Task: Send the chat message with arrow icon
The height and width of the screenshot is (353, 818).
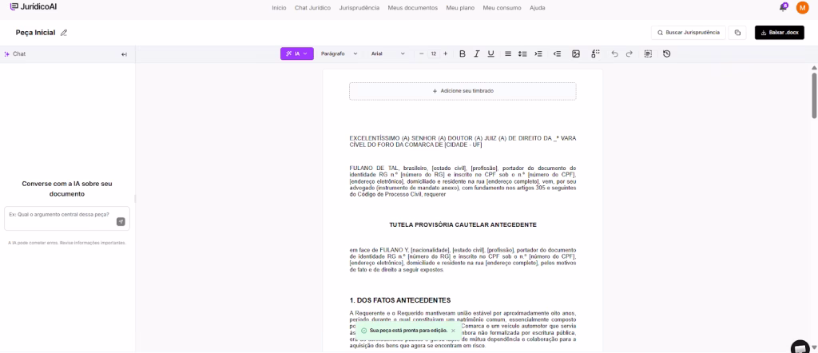Action: [x=121, y=221]
